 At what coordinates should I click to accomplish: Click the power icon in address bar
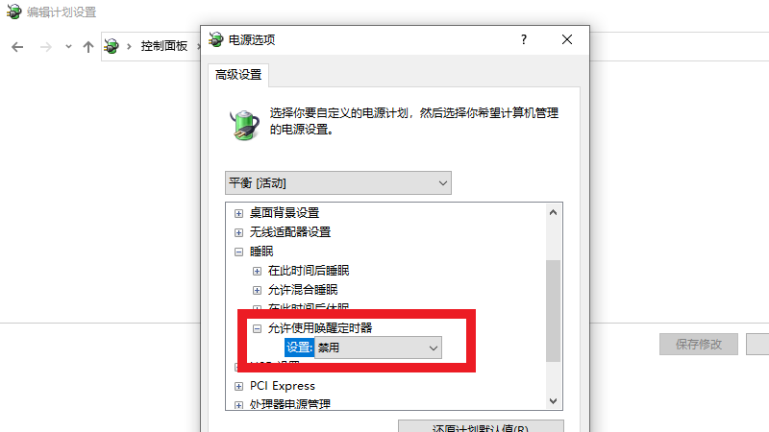(x=112, y=46)
